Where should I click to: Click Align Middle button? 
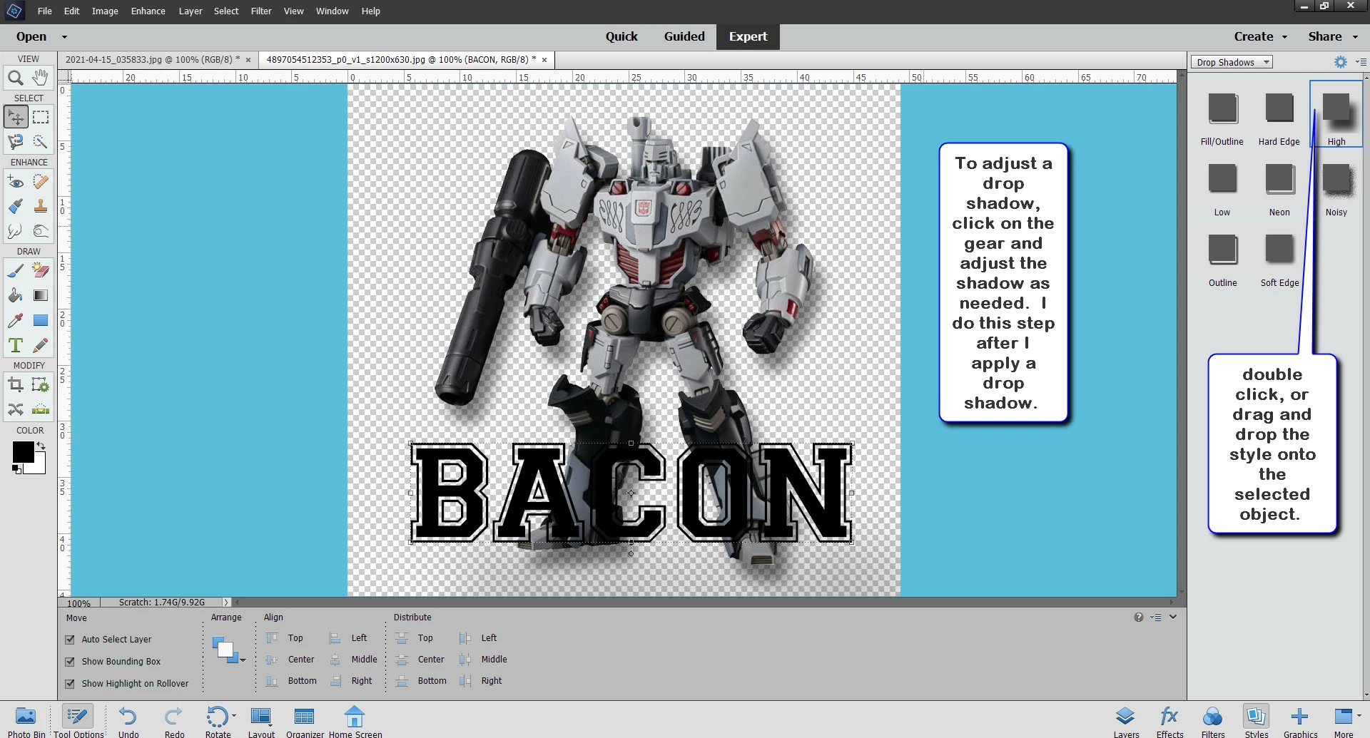click(354, 660)
